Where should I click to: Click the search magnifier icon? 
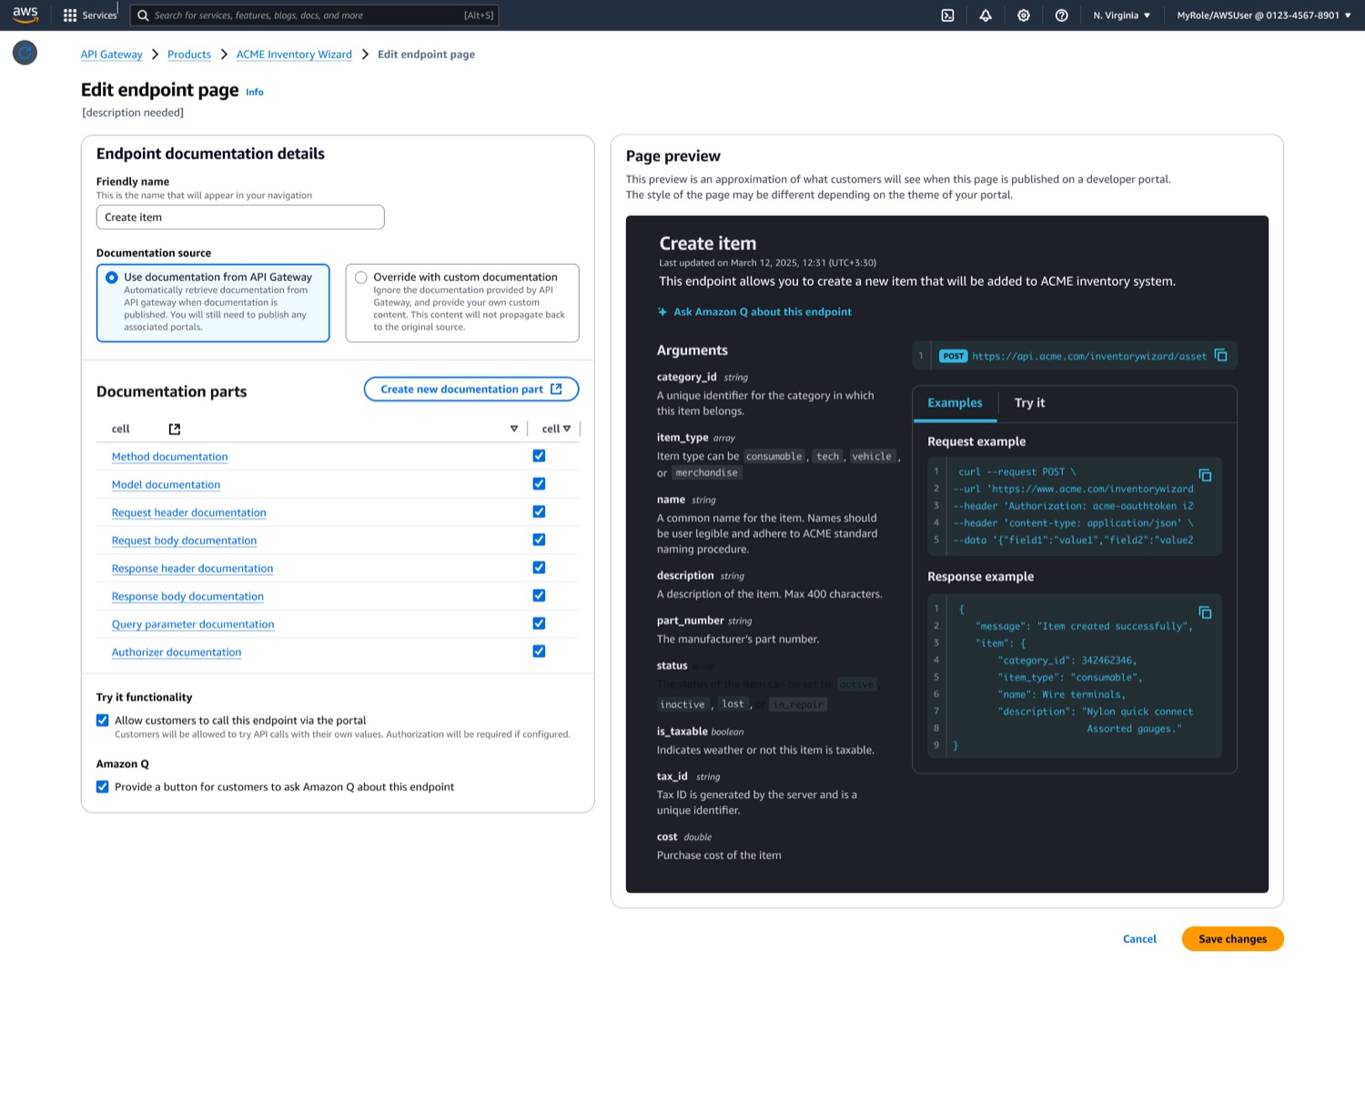pos(143,15)
